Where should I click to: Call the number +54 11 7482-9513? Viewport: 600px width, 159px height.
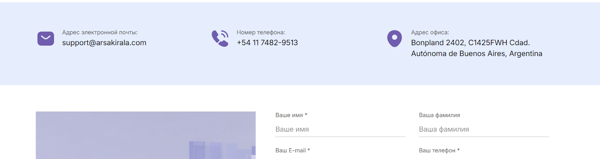click(267, 43)
